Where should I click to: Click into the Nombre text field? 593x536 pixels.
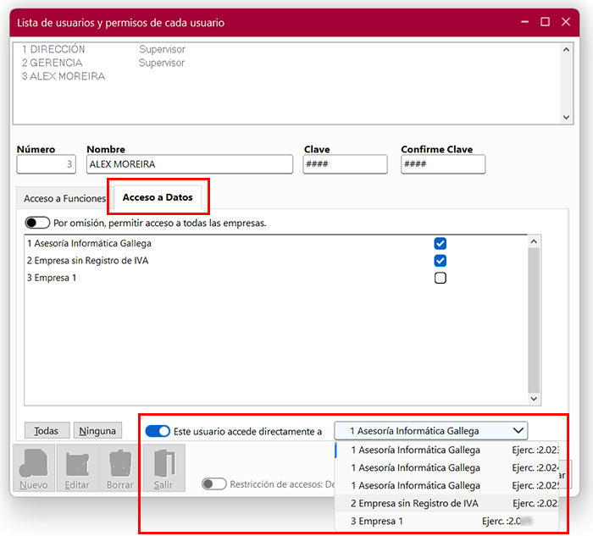coord(189,164)
